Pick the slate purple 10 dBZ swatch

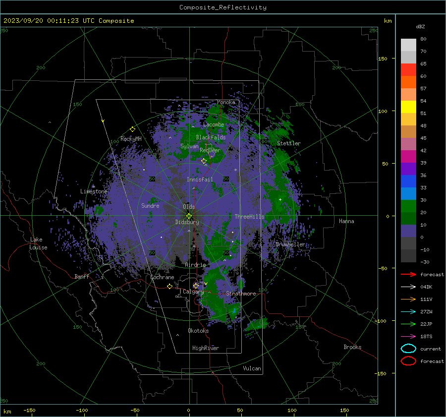(x=408, y=231)
